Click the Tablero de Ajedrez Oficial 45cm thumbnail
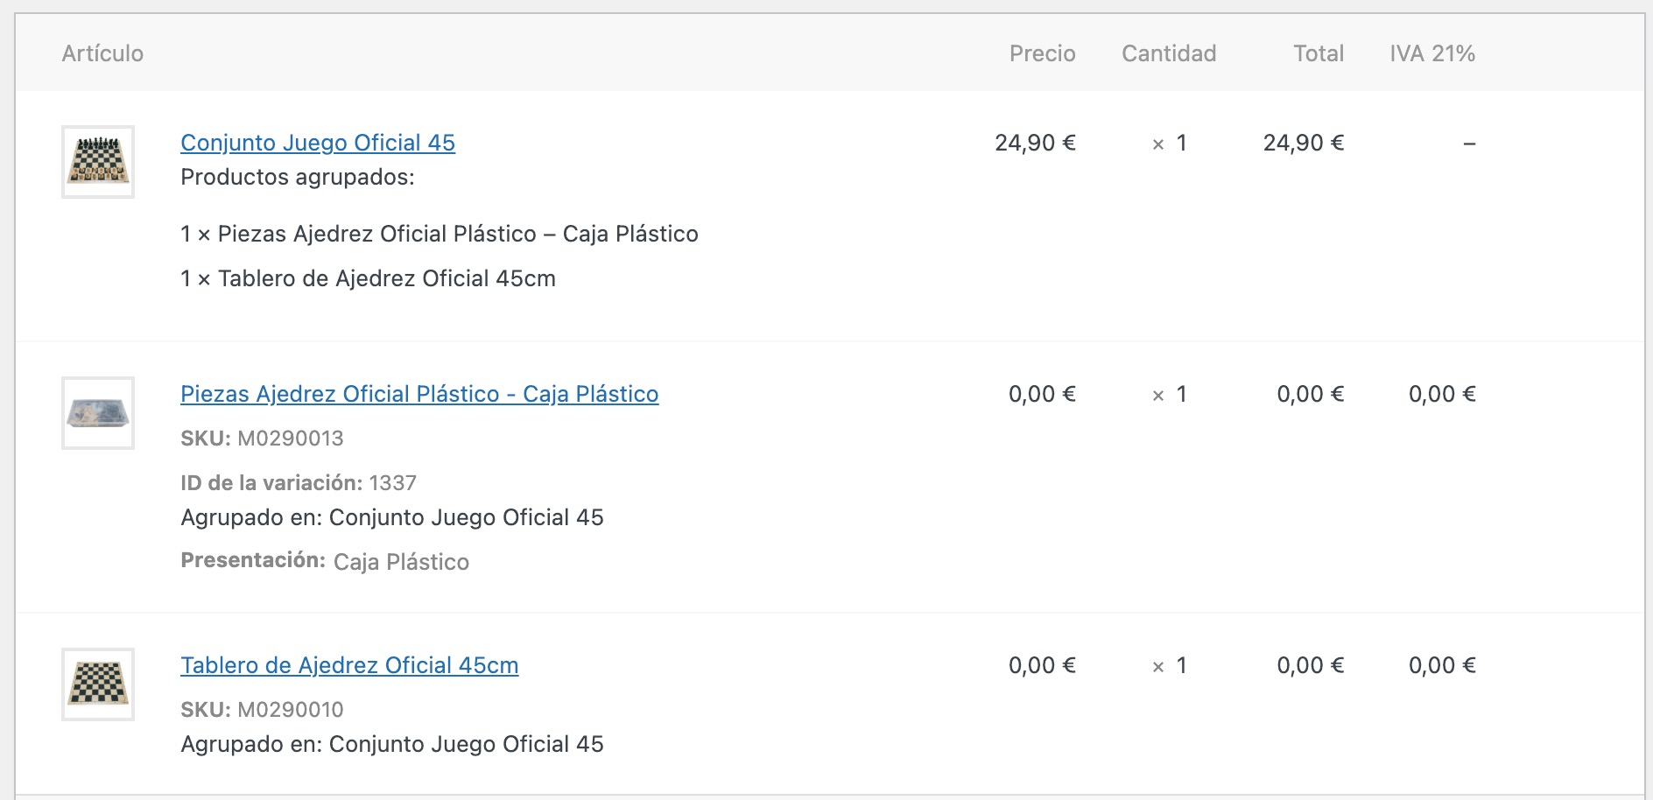 pyautogui.click(x=98, y=684)
